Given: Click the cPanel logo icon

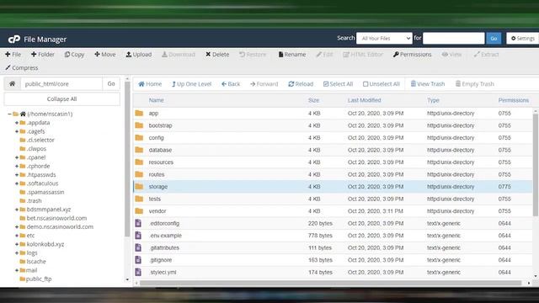Looking at the screenshot, I should 14,40.
